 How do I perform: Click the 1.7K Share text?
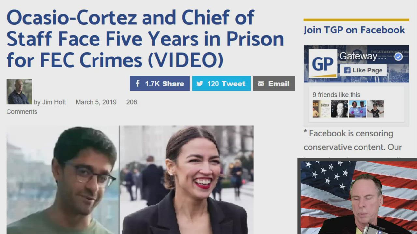pyautogui.click(x=165, y=84)
